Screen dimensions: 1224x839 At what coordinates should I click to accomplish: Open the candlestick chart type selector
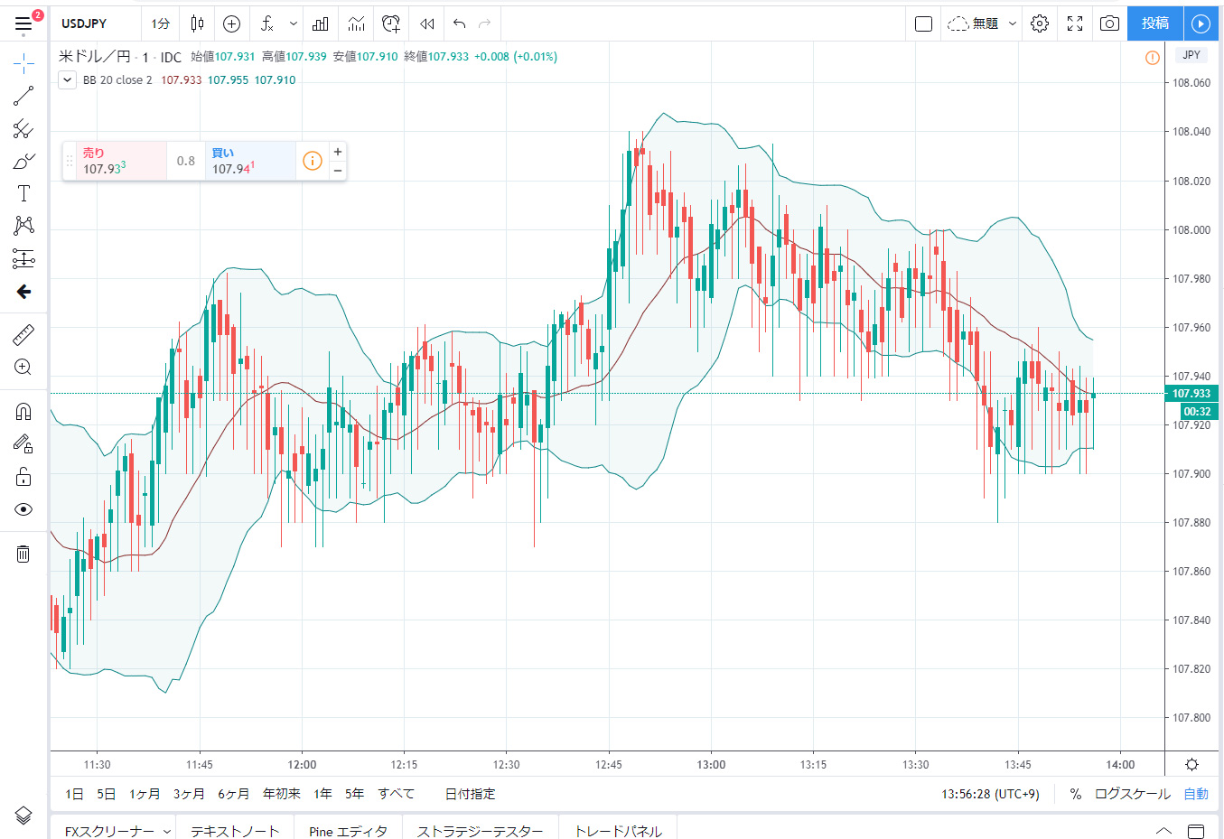tap(197, 23)
